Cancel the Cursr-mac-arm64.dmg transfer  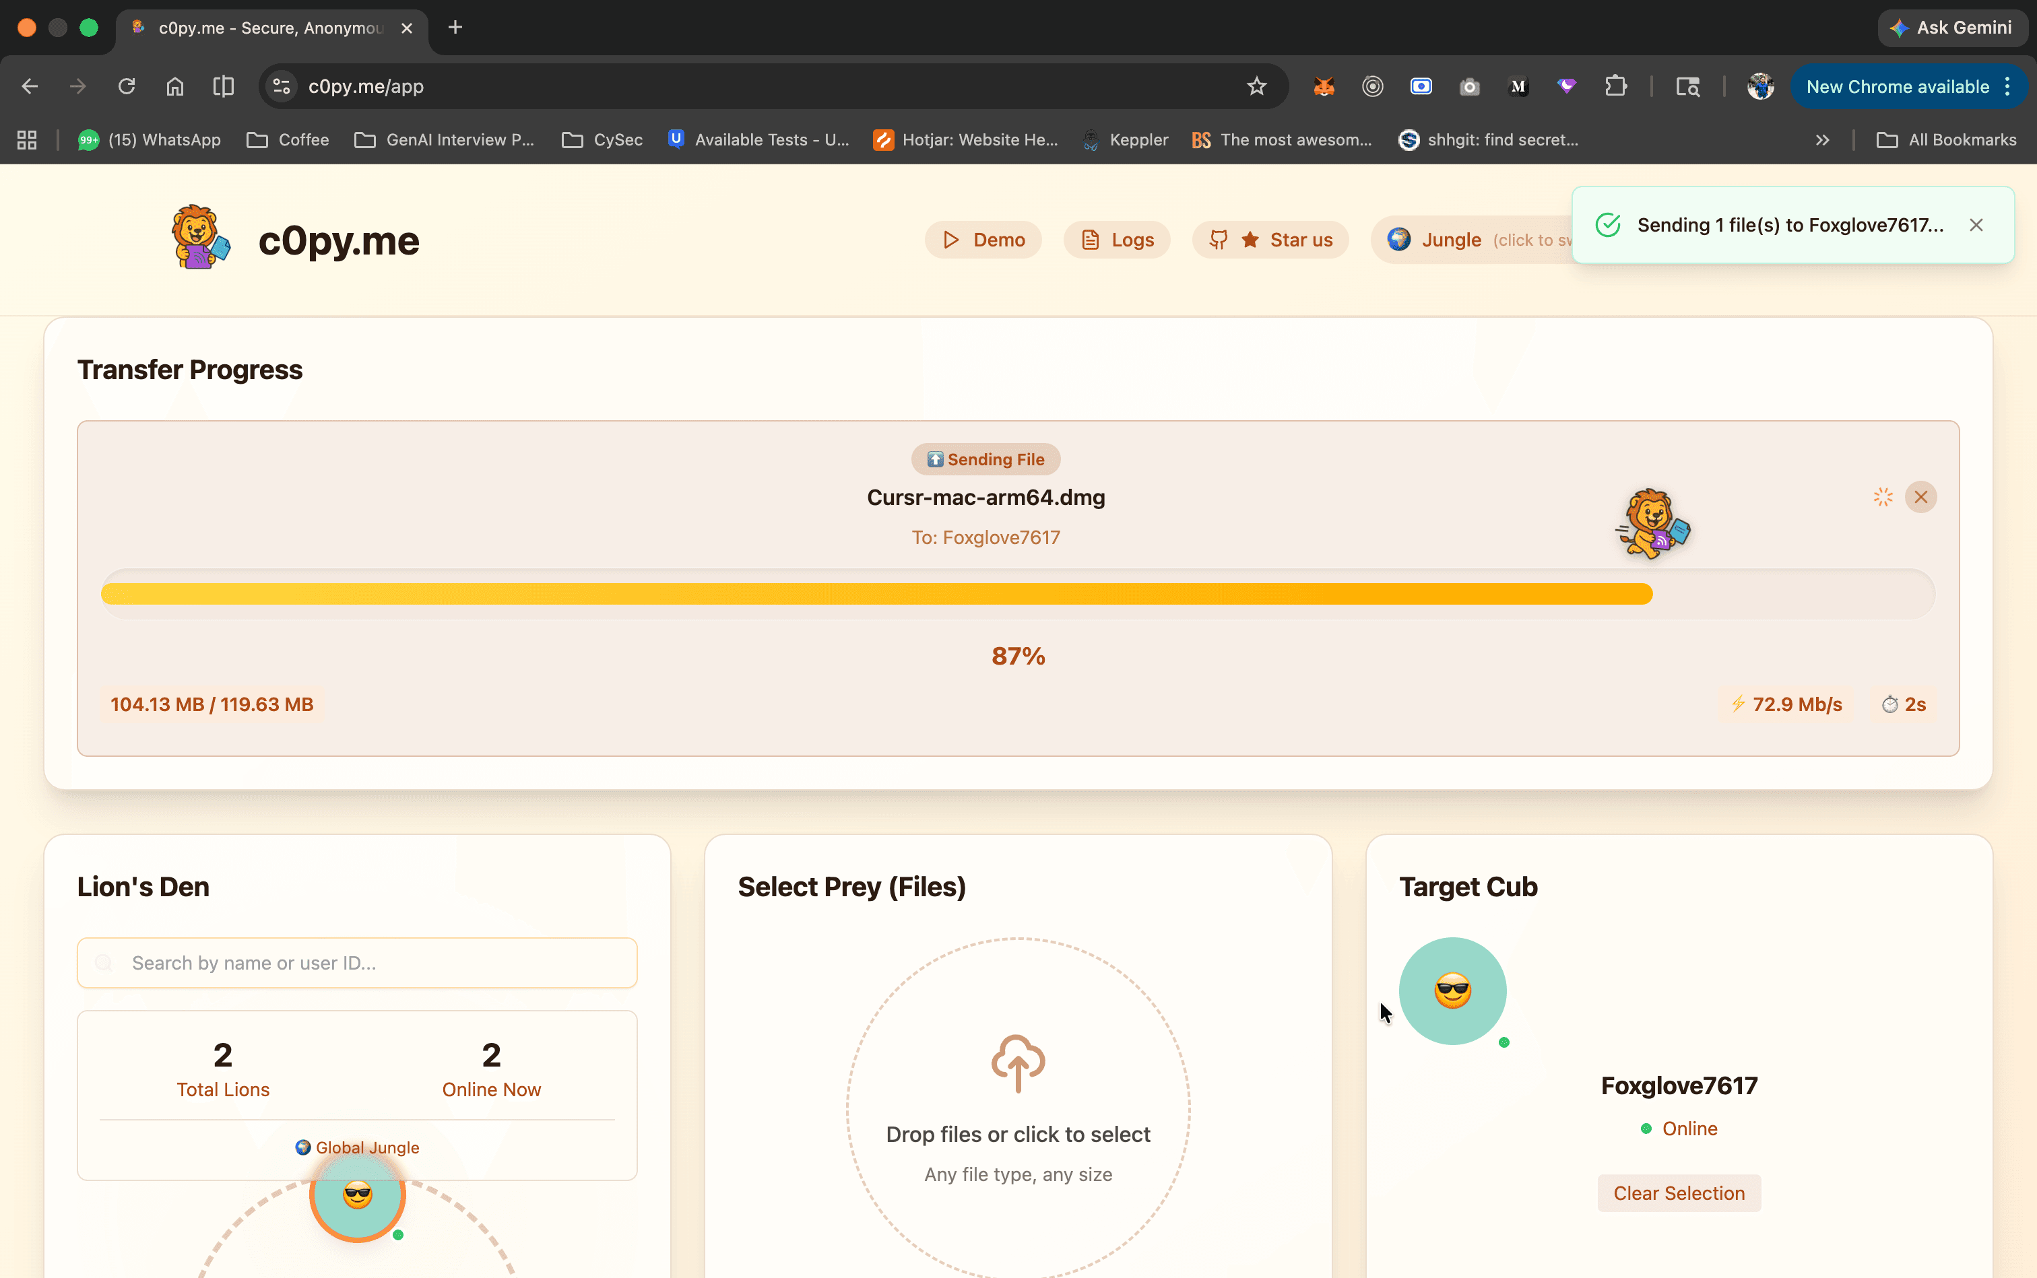click(x=1921, y=497)
